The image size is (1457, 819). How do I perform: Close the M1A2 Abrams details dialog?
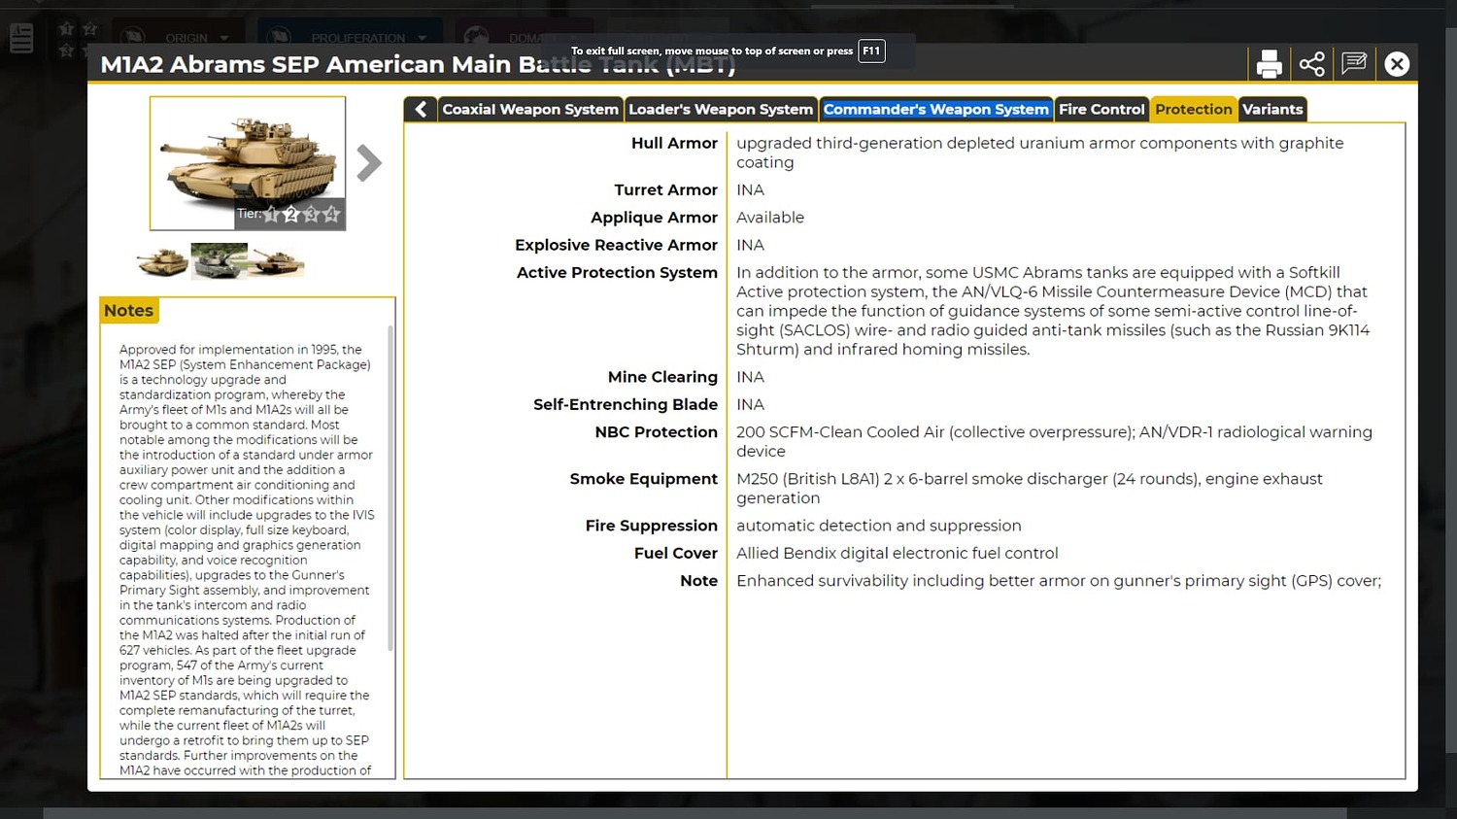1397,64
